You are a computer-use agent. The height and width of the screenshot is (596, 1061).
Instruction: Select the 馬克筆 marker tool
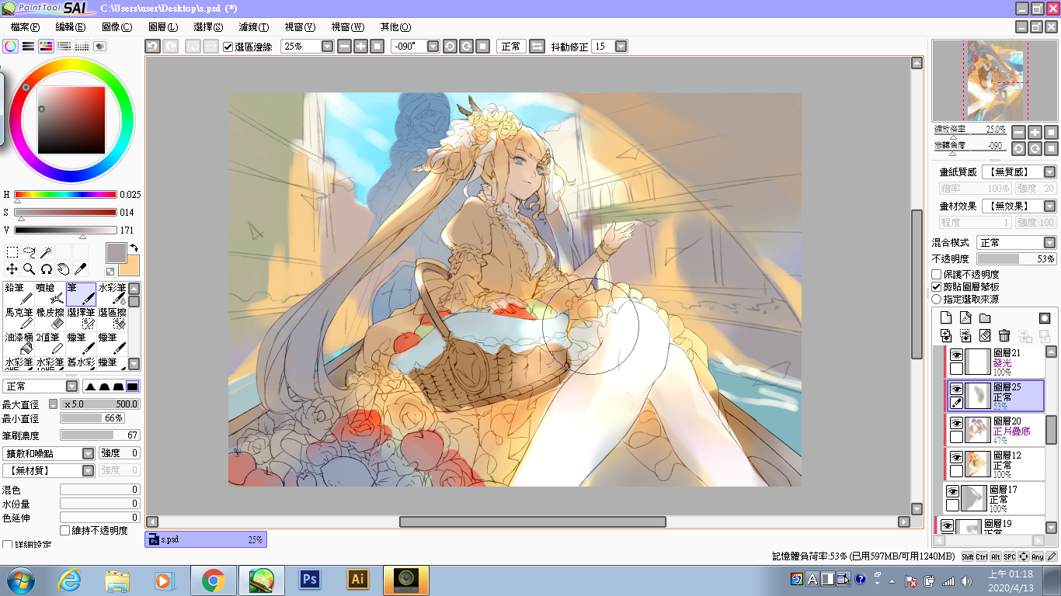pyautogui.click(x=19, y=318)
